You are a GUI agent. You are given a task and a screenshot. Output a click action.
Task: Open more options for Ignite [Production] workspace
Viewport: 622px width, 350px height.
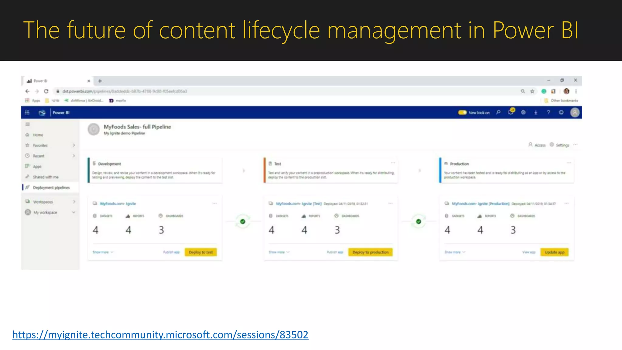pyautogui.click(x=566, y=203)
